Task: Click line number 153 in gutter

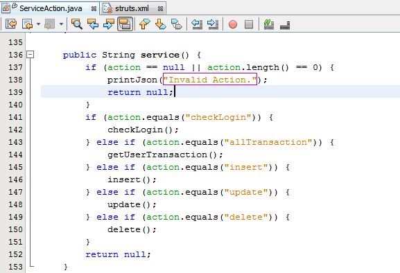Action: point(15,267)
